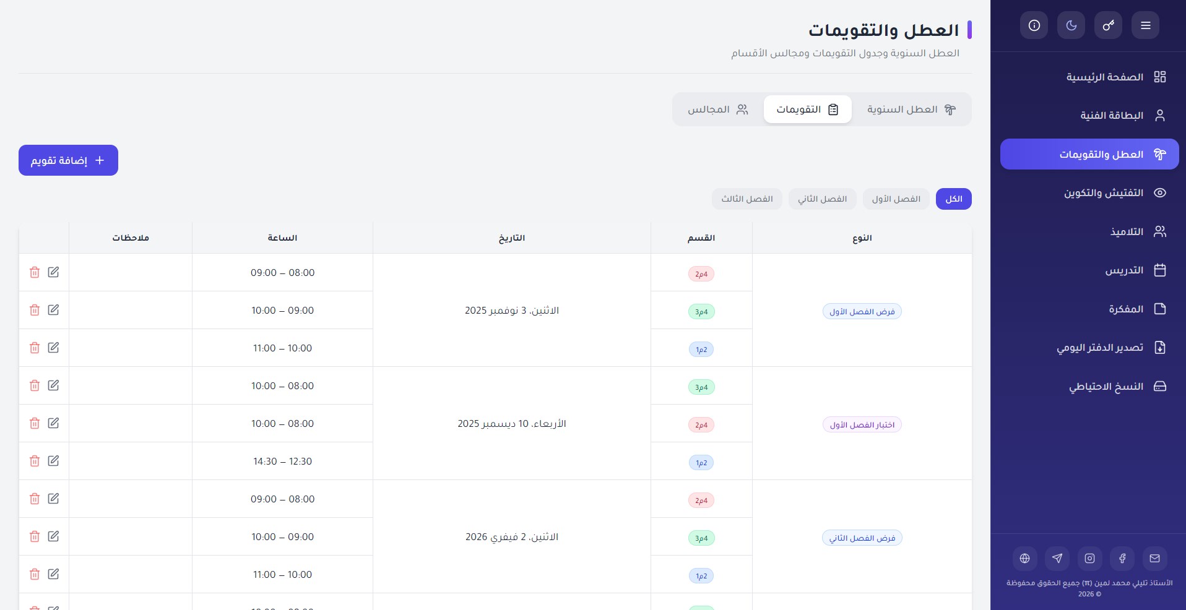Image resolution: width=1186 pixels, height=610 pixels.
Task: Filter by الفصل الثالث chip
Action: [x=747, y=199]
